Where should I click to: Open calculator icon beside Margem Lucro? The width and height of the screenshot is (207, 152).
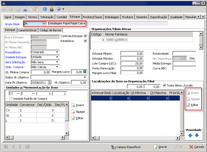pos(85,72)
